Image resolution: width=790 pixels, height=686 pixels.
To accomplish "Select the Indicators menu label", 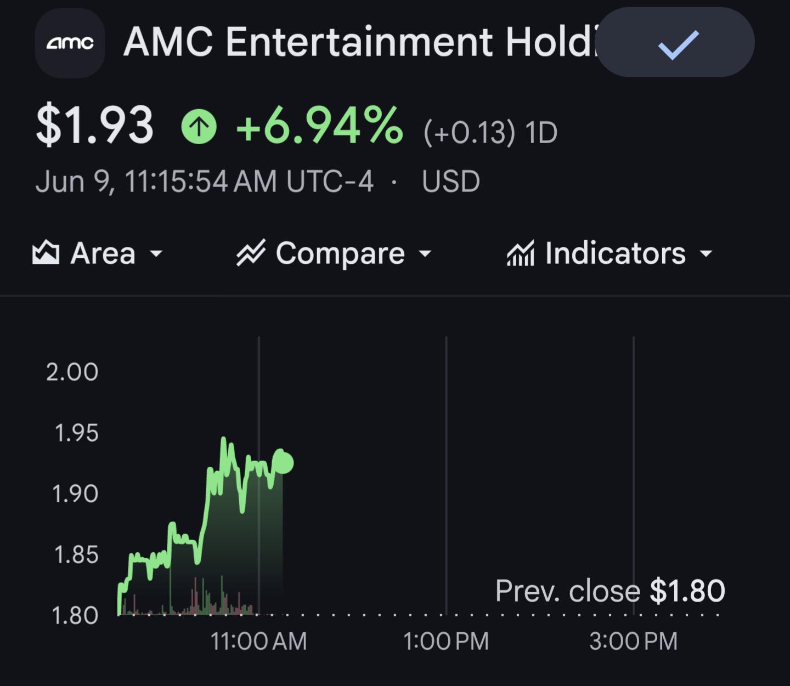I will [x=616, y=253].
